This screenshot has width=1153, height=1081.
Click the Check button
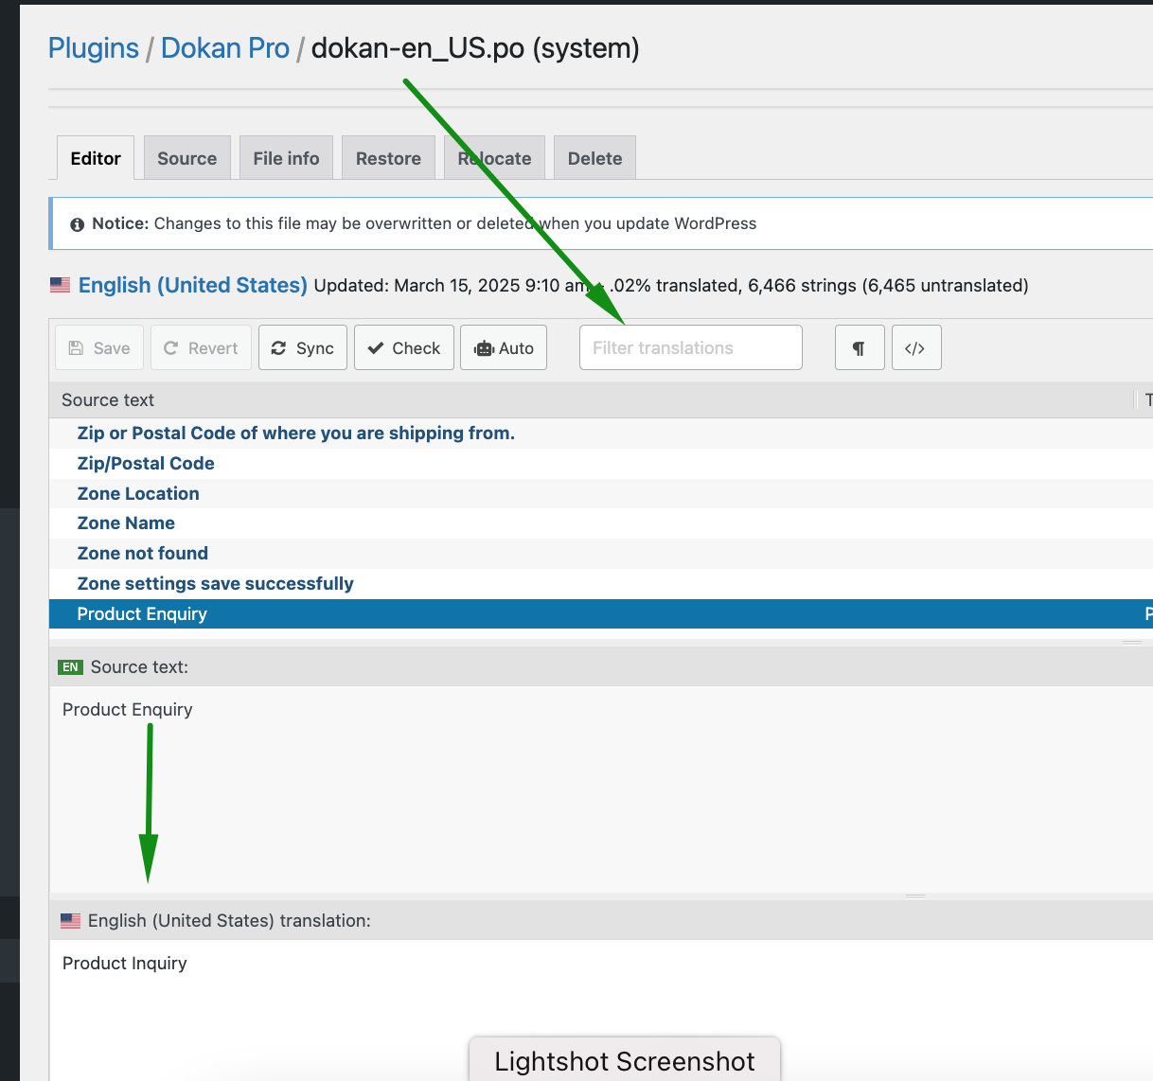(404, 347)
